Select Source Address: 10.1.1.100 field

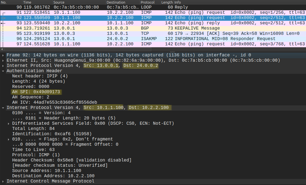pos(47,171)
